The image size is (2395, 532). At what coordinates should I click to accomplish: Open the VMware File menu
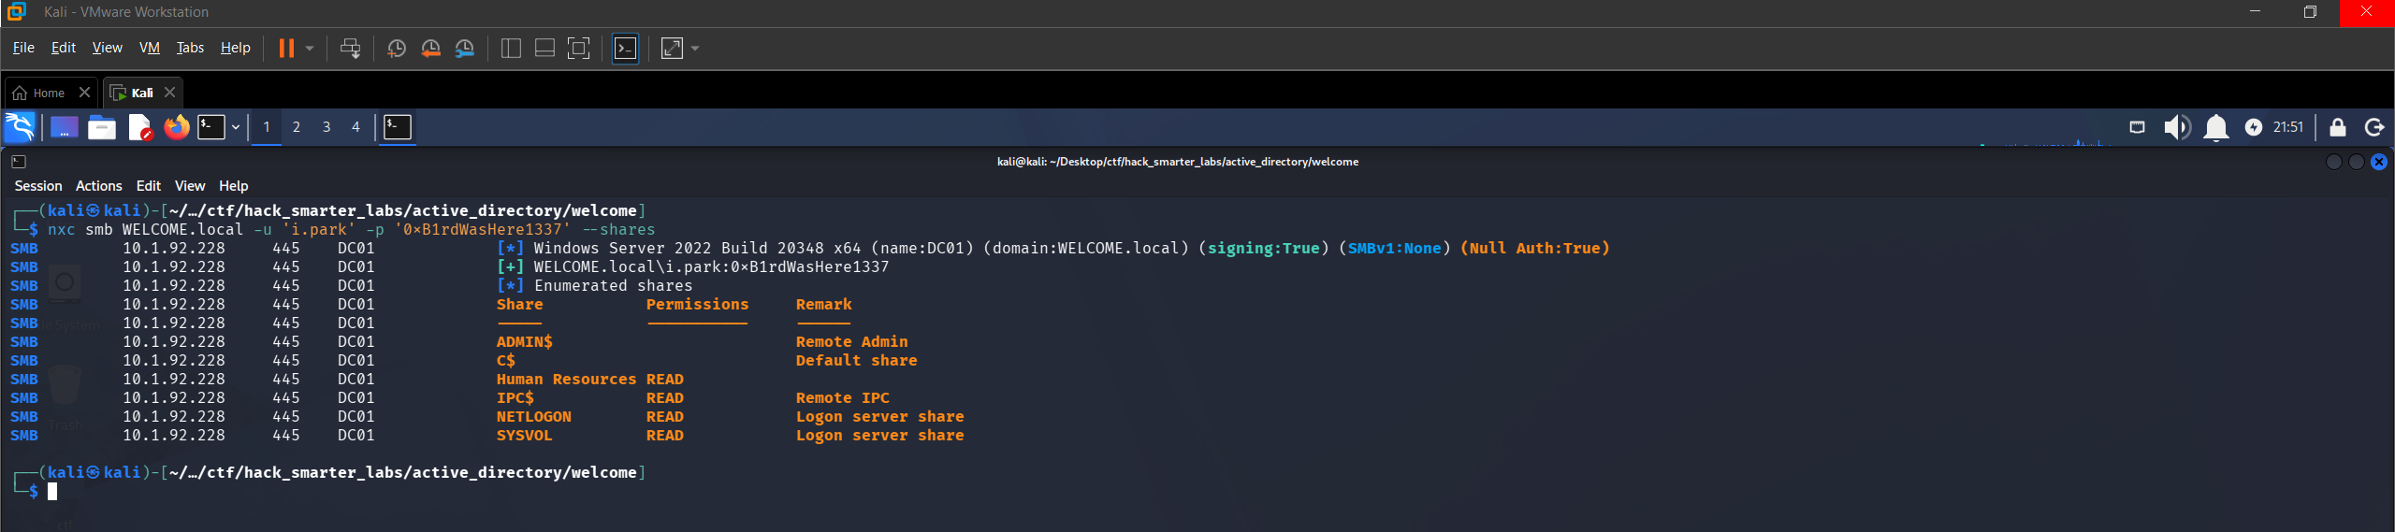pyautogui.click(x=23, y=48)
